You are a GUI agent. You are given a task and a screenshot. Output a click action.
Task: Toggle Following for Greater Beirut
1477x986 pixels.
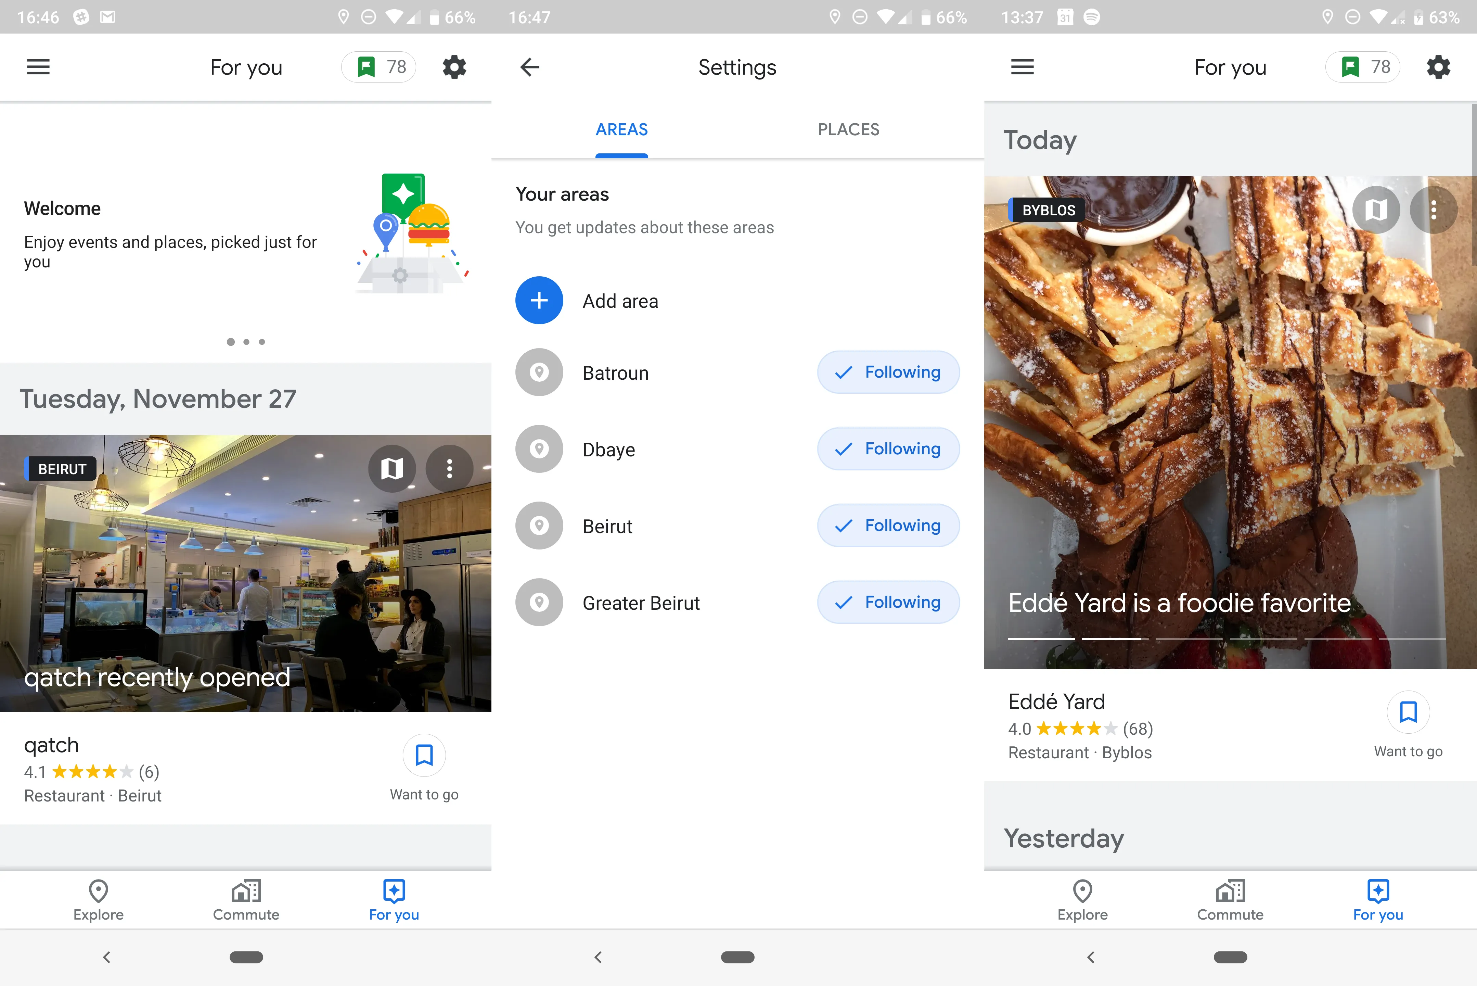[x=888, y=602]
